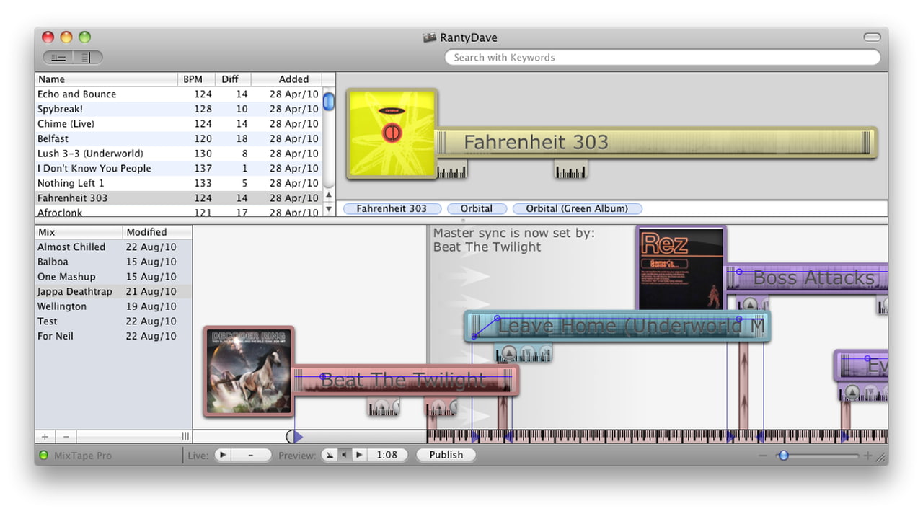Viewport: 923px width, 519px height.
Task: Sort tracks by Diff column
Action: point(233,79)
